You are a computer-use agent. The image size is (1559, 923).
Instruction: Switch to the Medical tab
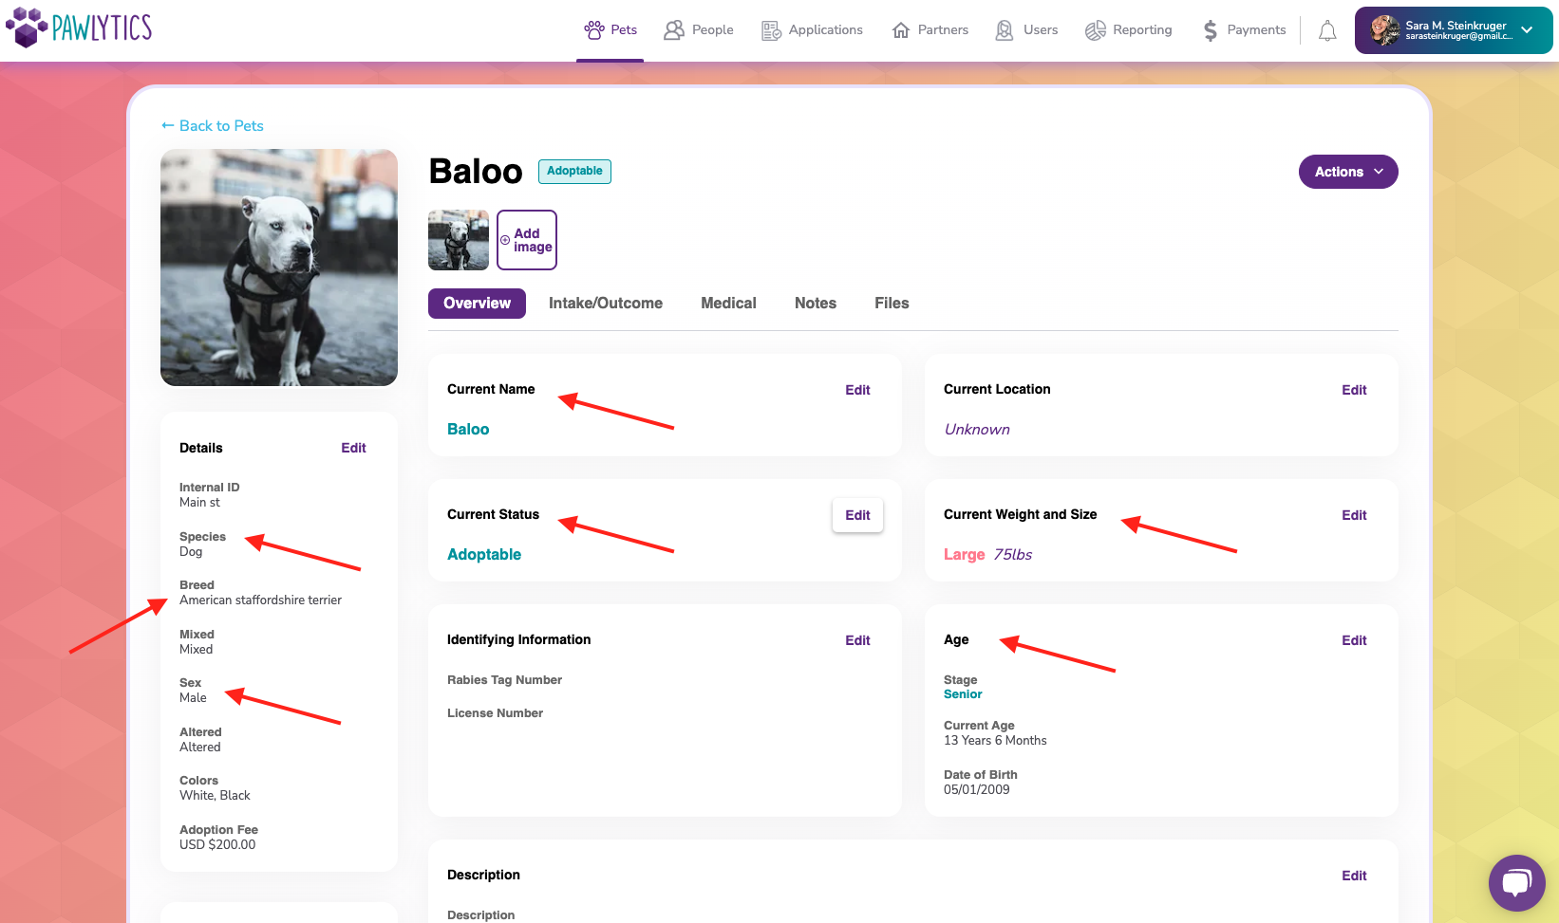tap(728, 304)
